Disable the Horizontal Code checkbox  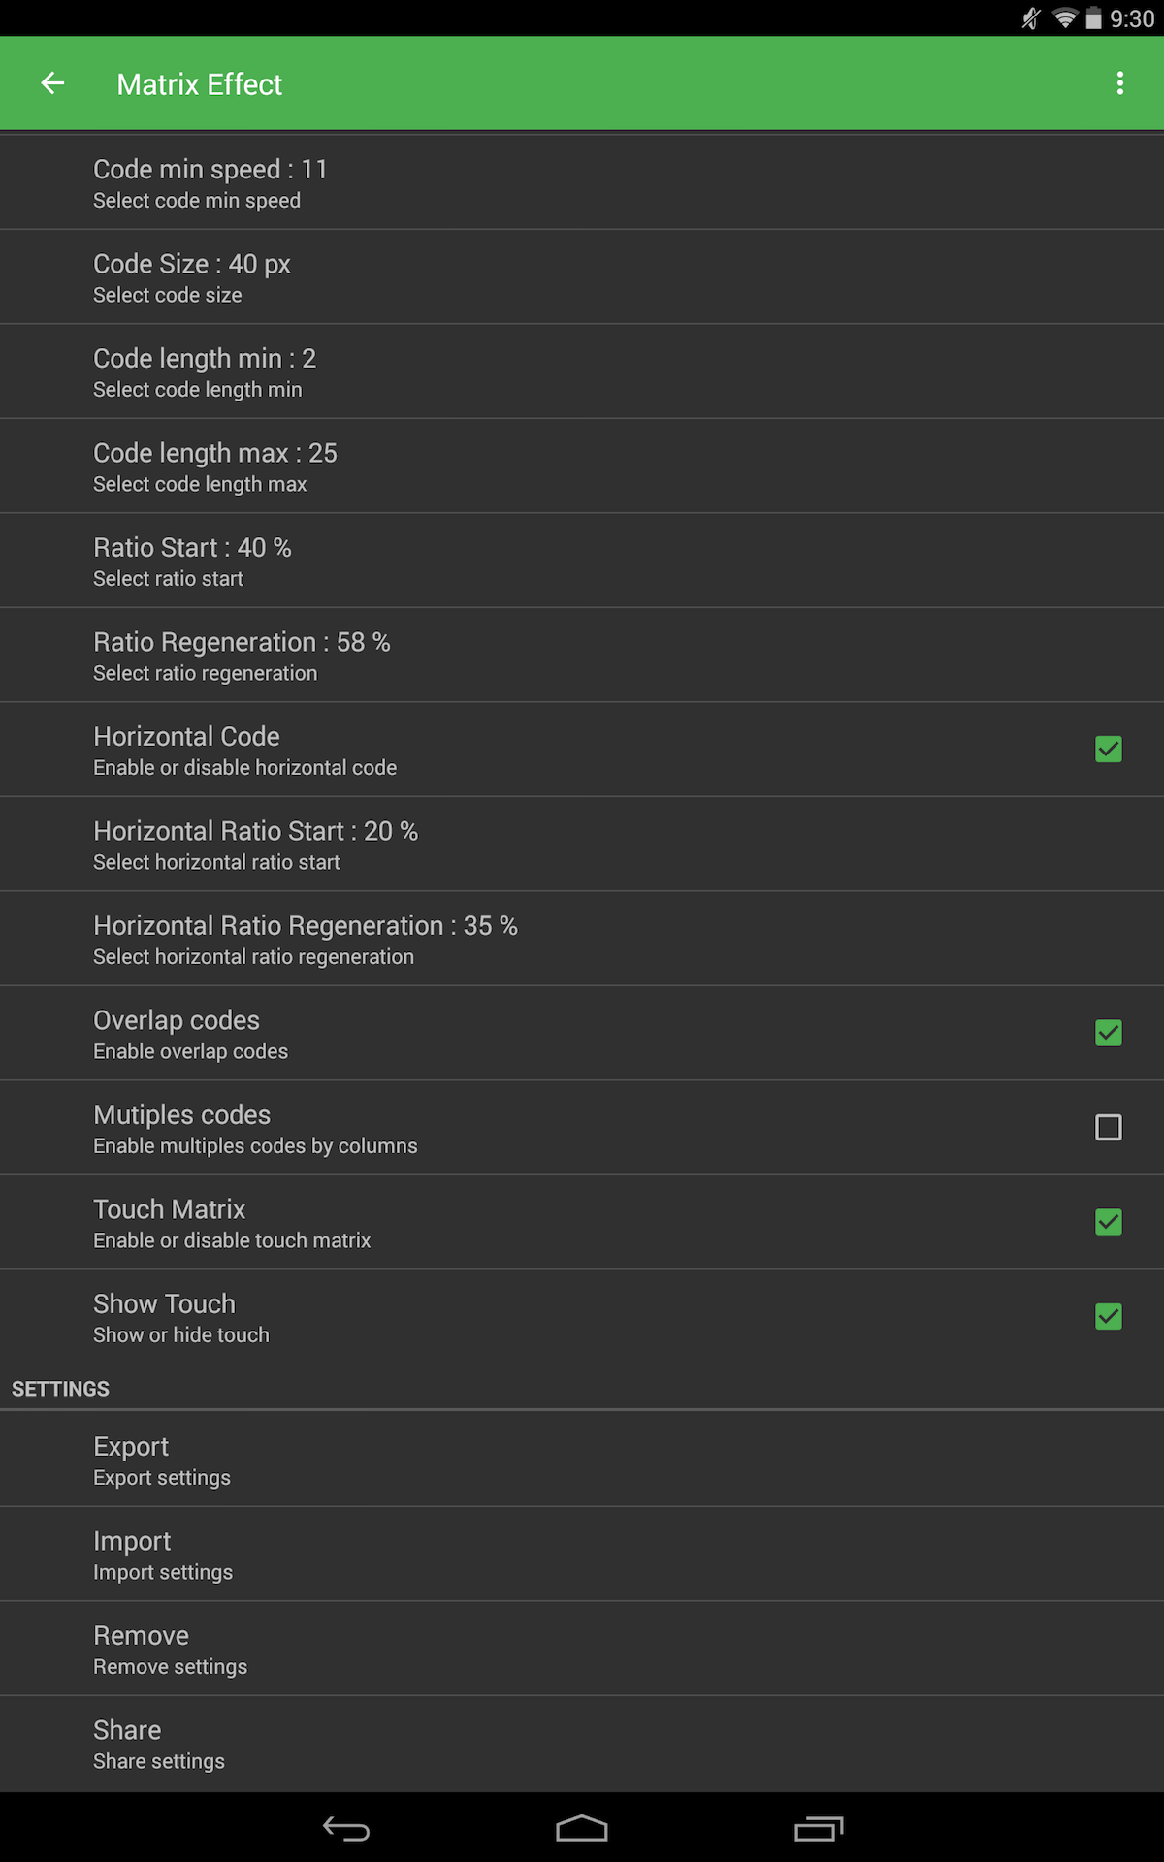(x=1109, y=749)
